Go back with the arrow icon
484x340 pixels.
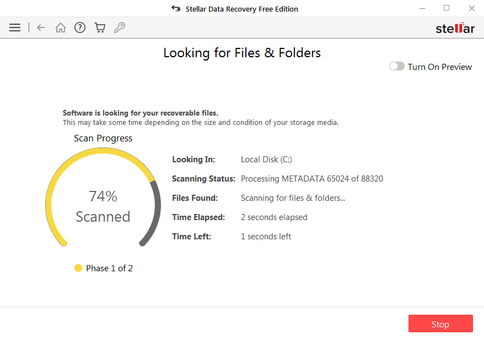[41, 28]
